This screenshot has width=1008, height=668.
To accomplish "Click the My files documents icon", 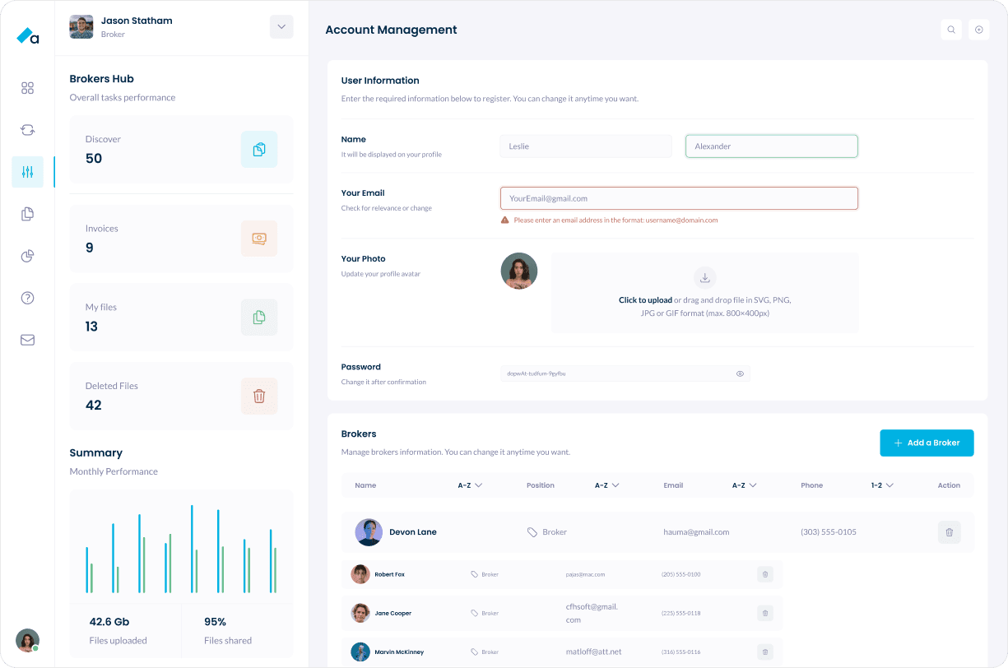I will pyautogui.click(x=259, y=317).
